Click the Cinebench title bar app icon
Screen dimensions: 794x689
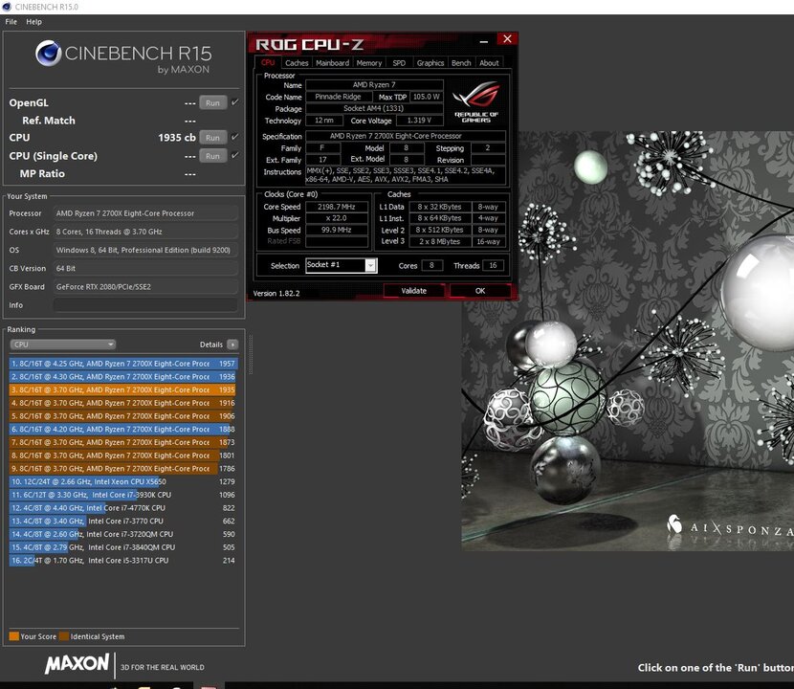pyautogui.click(x=7, y=7)
